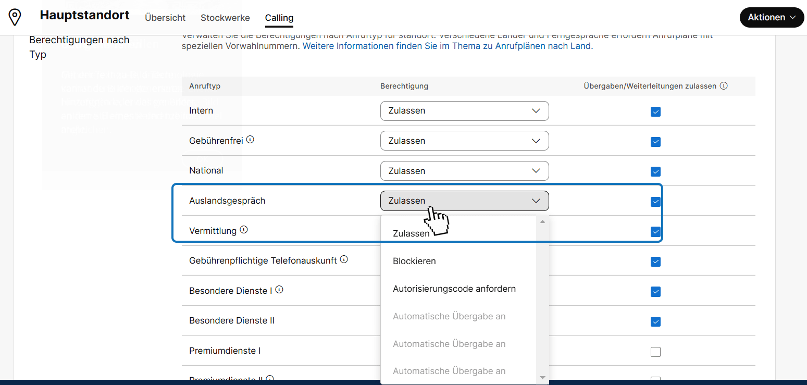Click the location pin icon beside Hauptstandort
This screenshot has width=807, height=385.
coord(16,17)
